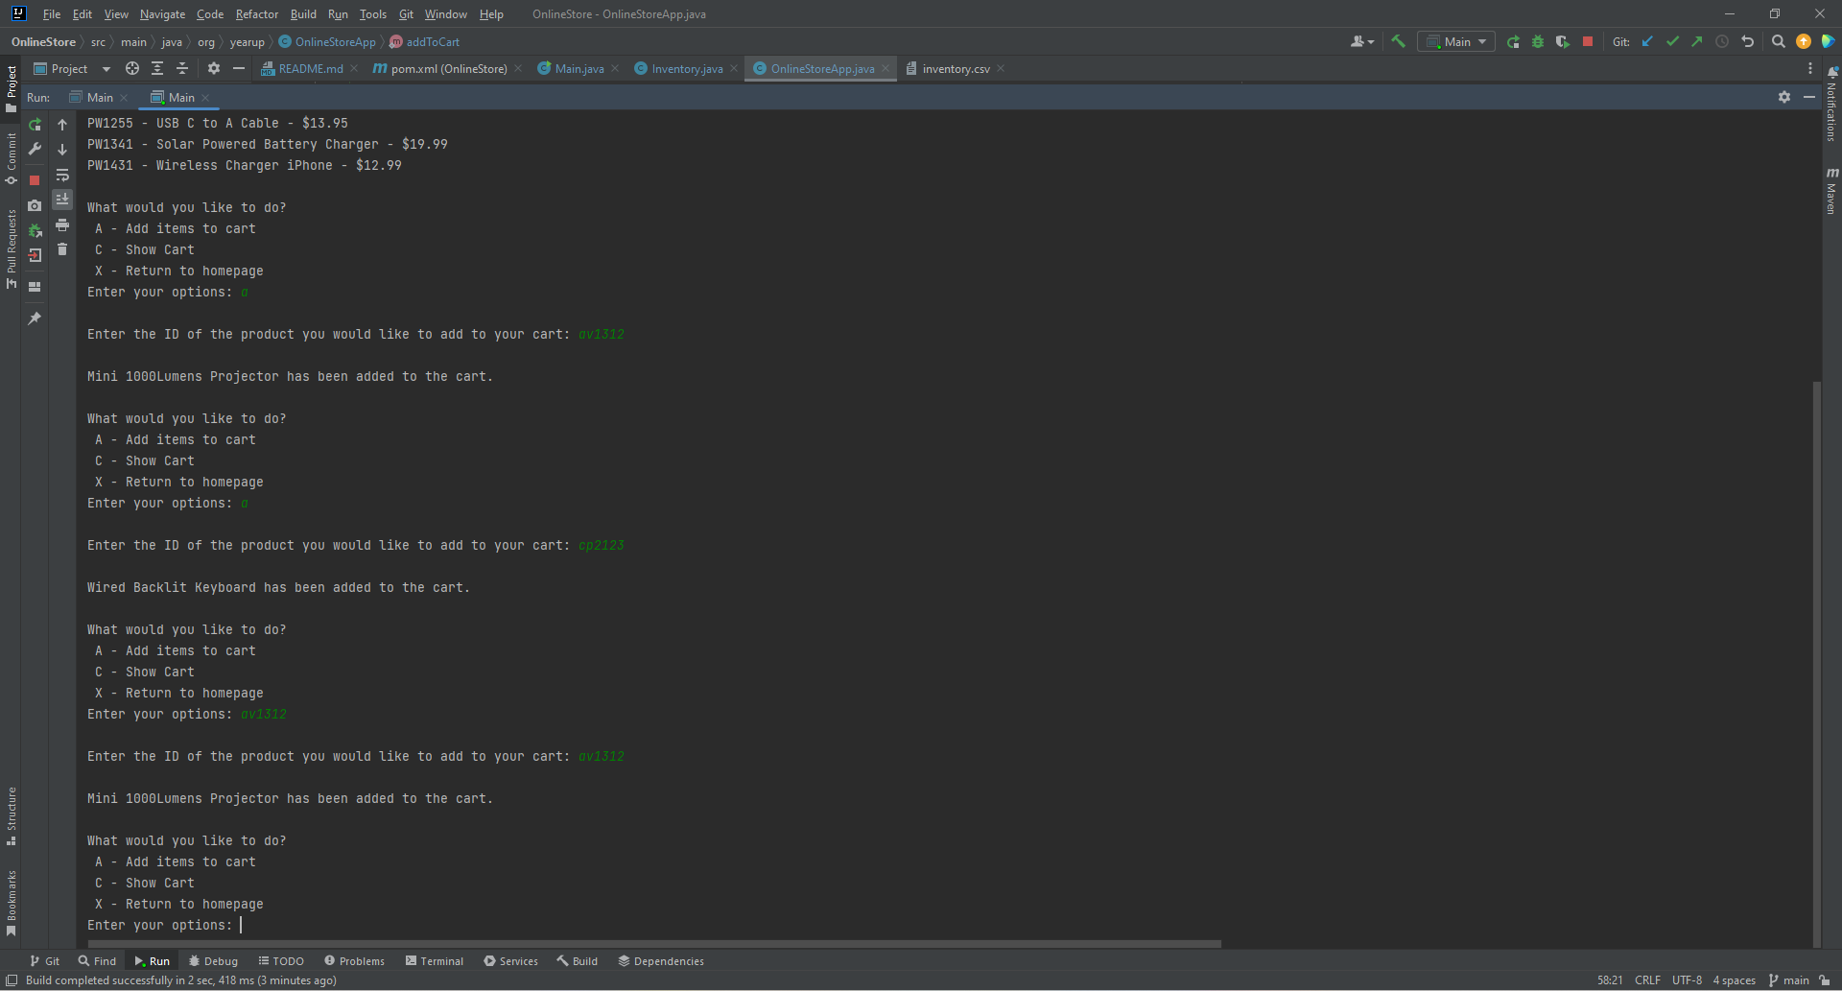Toggle soft-wrap in console
Viewport: 1842px width, 991px height.
pyautogui.click(x=62, y=175)
